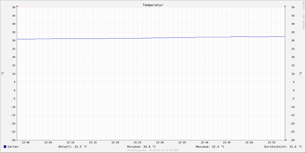
Task: Click the 15:45 time axis label
Action: [x=227, y=142]
